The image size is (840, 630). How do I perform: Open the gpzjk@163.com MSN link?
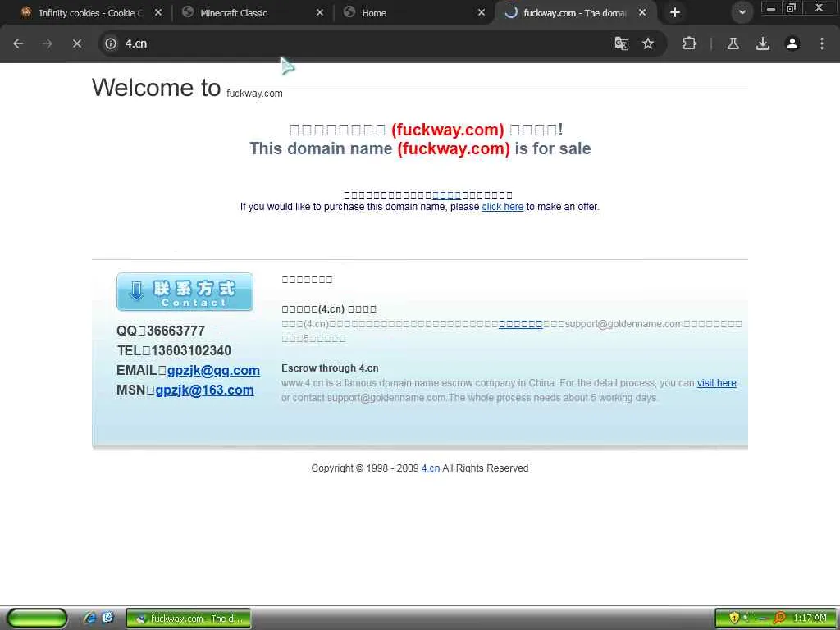(204, 390)
